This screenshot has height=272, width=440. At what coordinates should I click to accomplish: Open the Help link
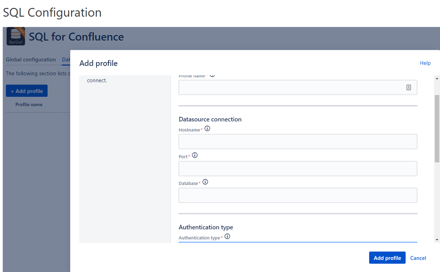425,63
